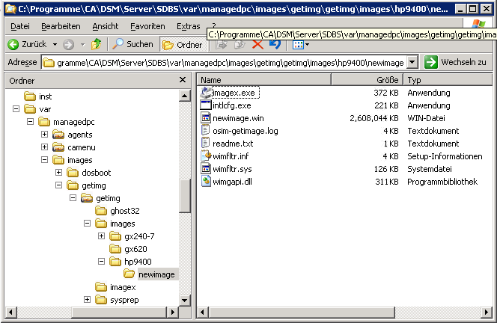Viewport: 497px width, 323px height.
Task: Toggle the Ordner folder pane button
Action: (183, 45)
